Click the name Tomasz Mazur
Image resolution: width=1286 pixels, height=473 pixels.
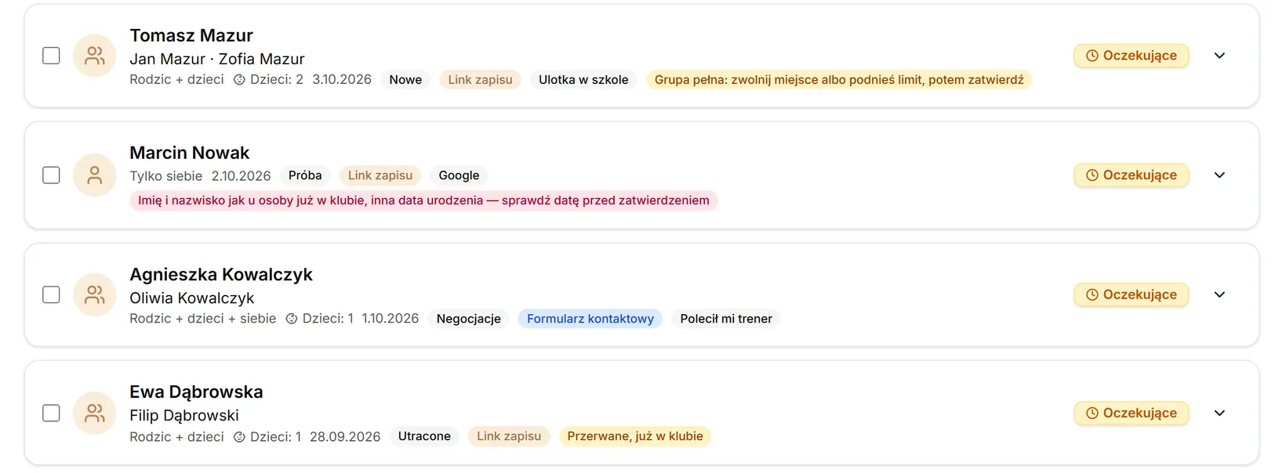click(x=191, y=35)
